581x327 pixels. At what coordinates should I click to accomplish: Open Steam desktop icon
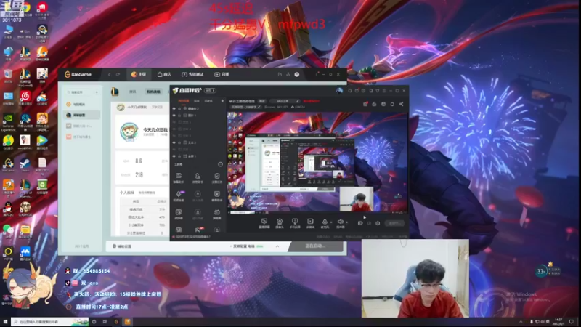click(x=25, y=164)
